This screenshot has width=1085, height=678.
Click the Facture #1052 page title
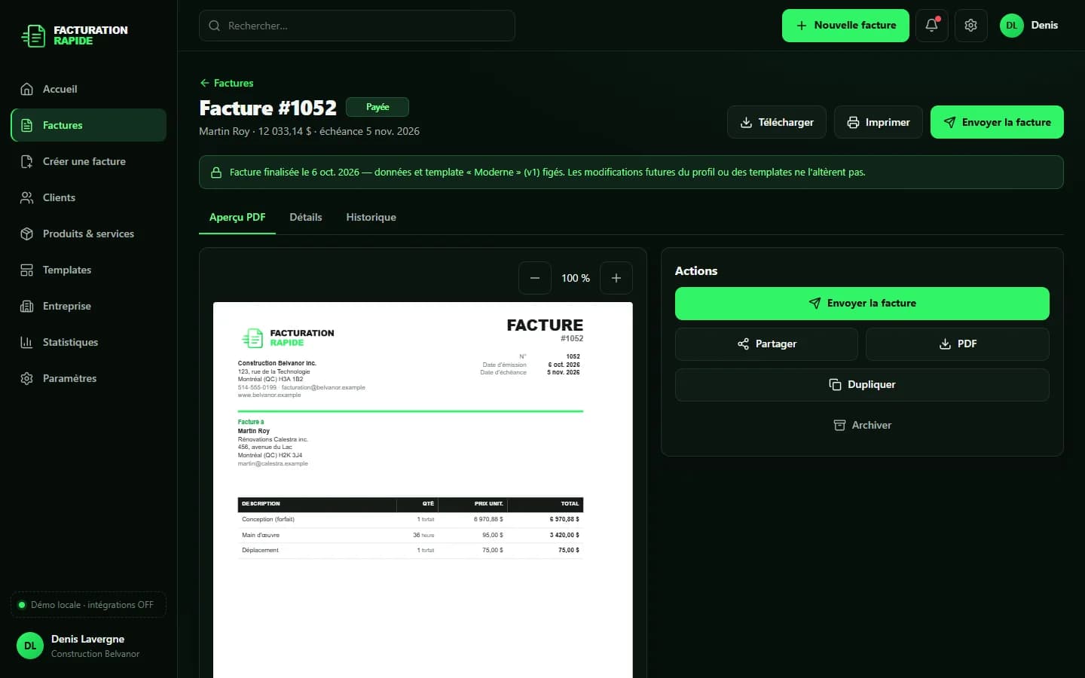pyautogui.click(x=267, y=108)
